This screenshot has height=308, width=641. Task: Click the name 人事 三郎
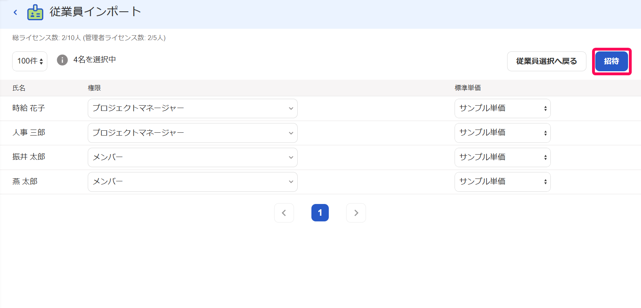[29, 132]
